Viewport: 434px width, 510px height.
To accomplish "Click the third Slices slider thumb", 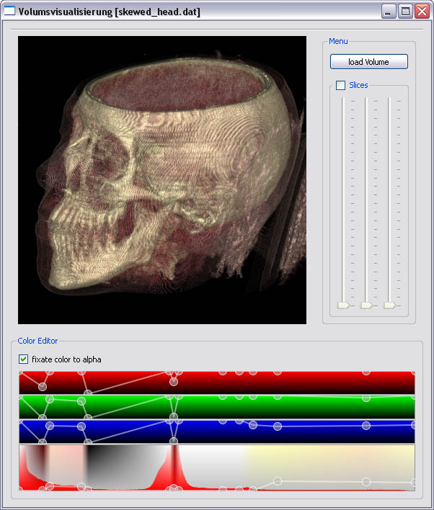I will click(390, 305).
